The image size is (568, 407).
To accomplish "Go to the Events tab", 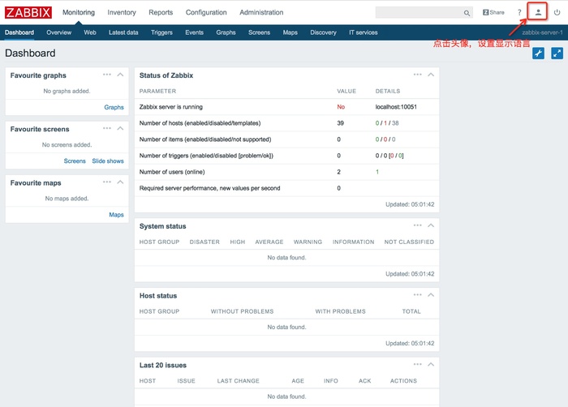I will coord(194,32).
